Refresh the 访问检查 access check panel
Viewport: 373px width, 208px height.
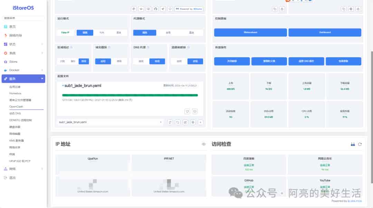pyautogui.click(x=360, y=144)
